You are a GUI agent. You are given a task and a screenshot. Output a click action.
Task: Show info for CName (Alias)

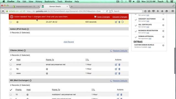[x=25, y=50]
